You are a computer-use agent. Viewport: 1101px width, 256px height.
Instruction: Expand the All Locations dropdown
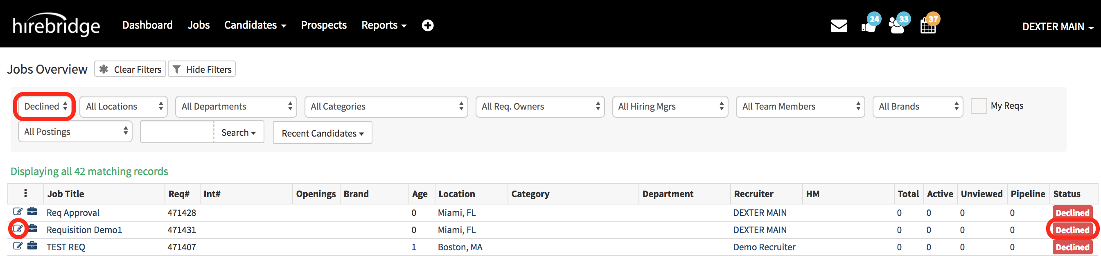pos(124,106)
